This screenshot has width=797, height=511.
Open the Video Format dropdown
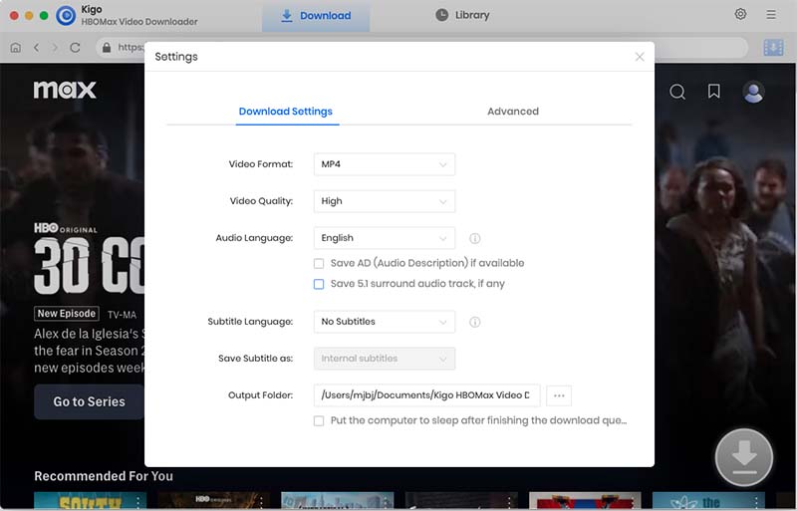[x=385, y=164]
